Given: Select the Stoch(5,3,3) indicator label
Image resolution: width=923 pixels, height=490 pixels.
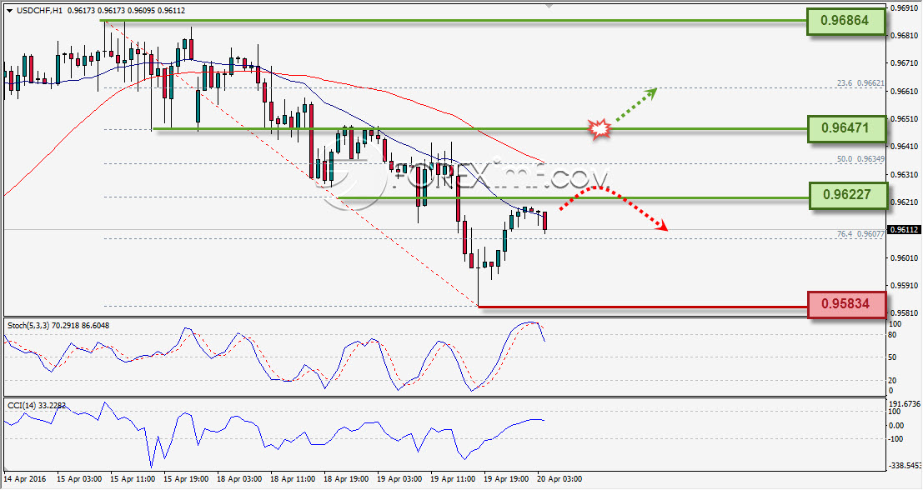Looking at the screenshot, I should pos(58,325).
